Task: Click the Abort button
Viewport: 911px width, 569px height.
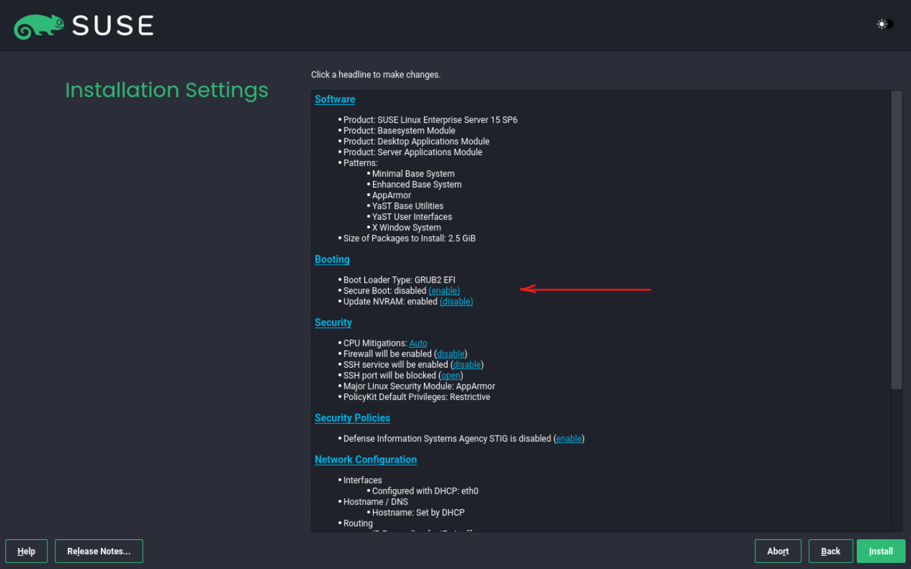Action: 778,551
